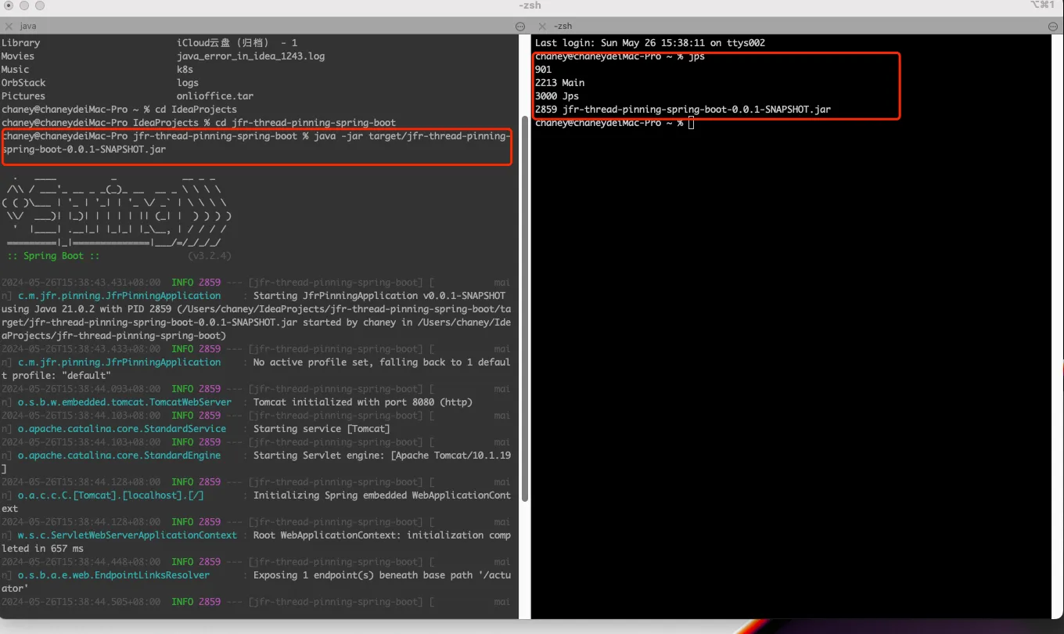Click java_error_in_idea_1243.log file name
Screen dimensions: 1064x634
[251, 56]
